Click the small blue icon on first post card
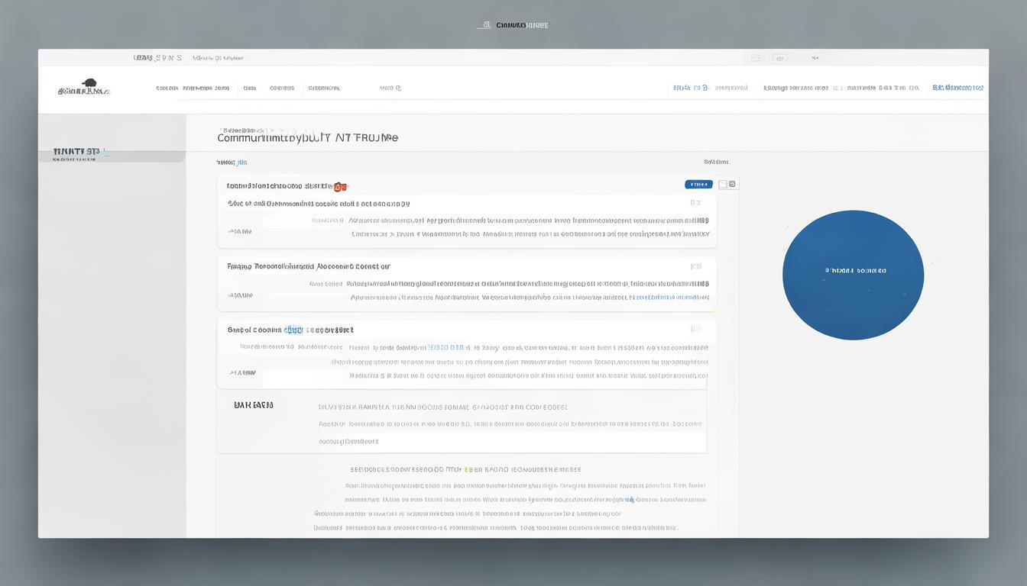The height and width of the screenshot is (586, 1027). pos(695,203)
